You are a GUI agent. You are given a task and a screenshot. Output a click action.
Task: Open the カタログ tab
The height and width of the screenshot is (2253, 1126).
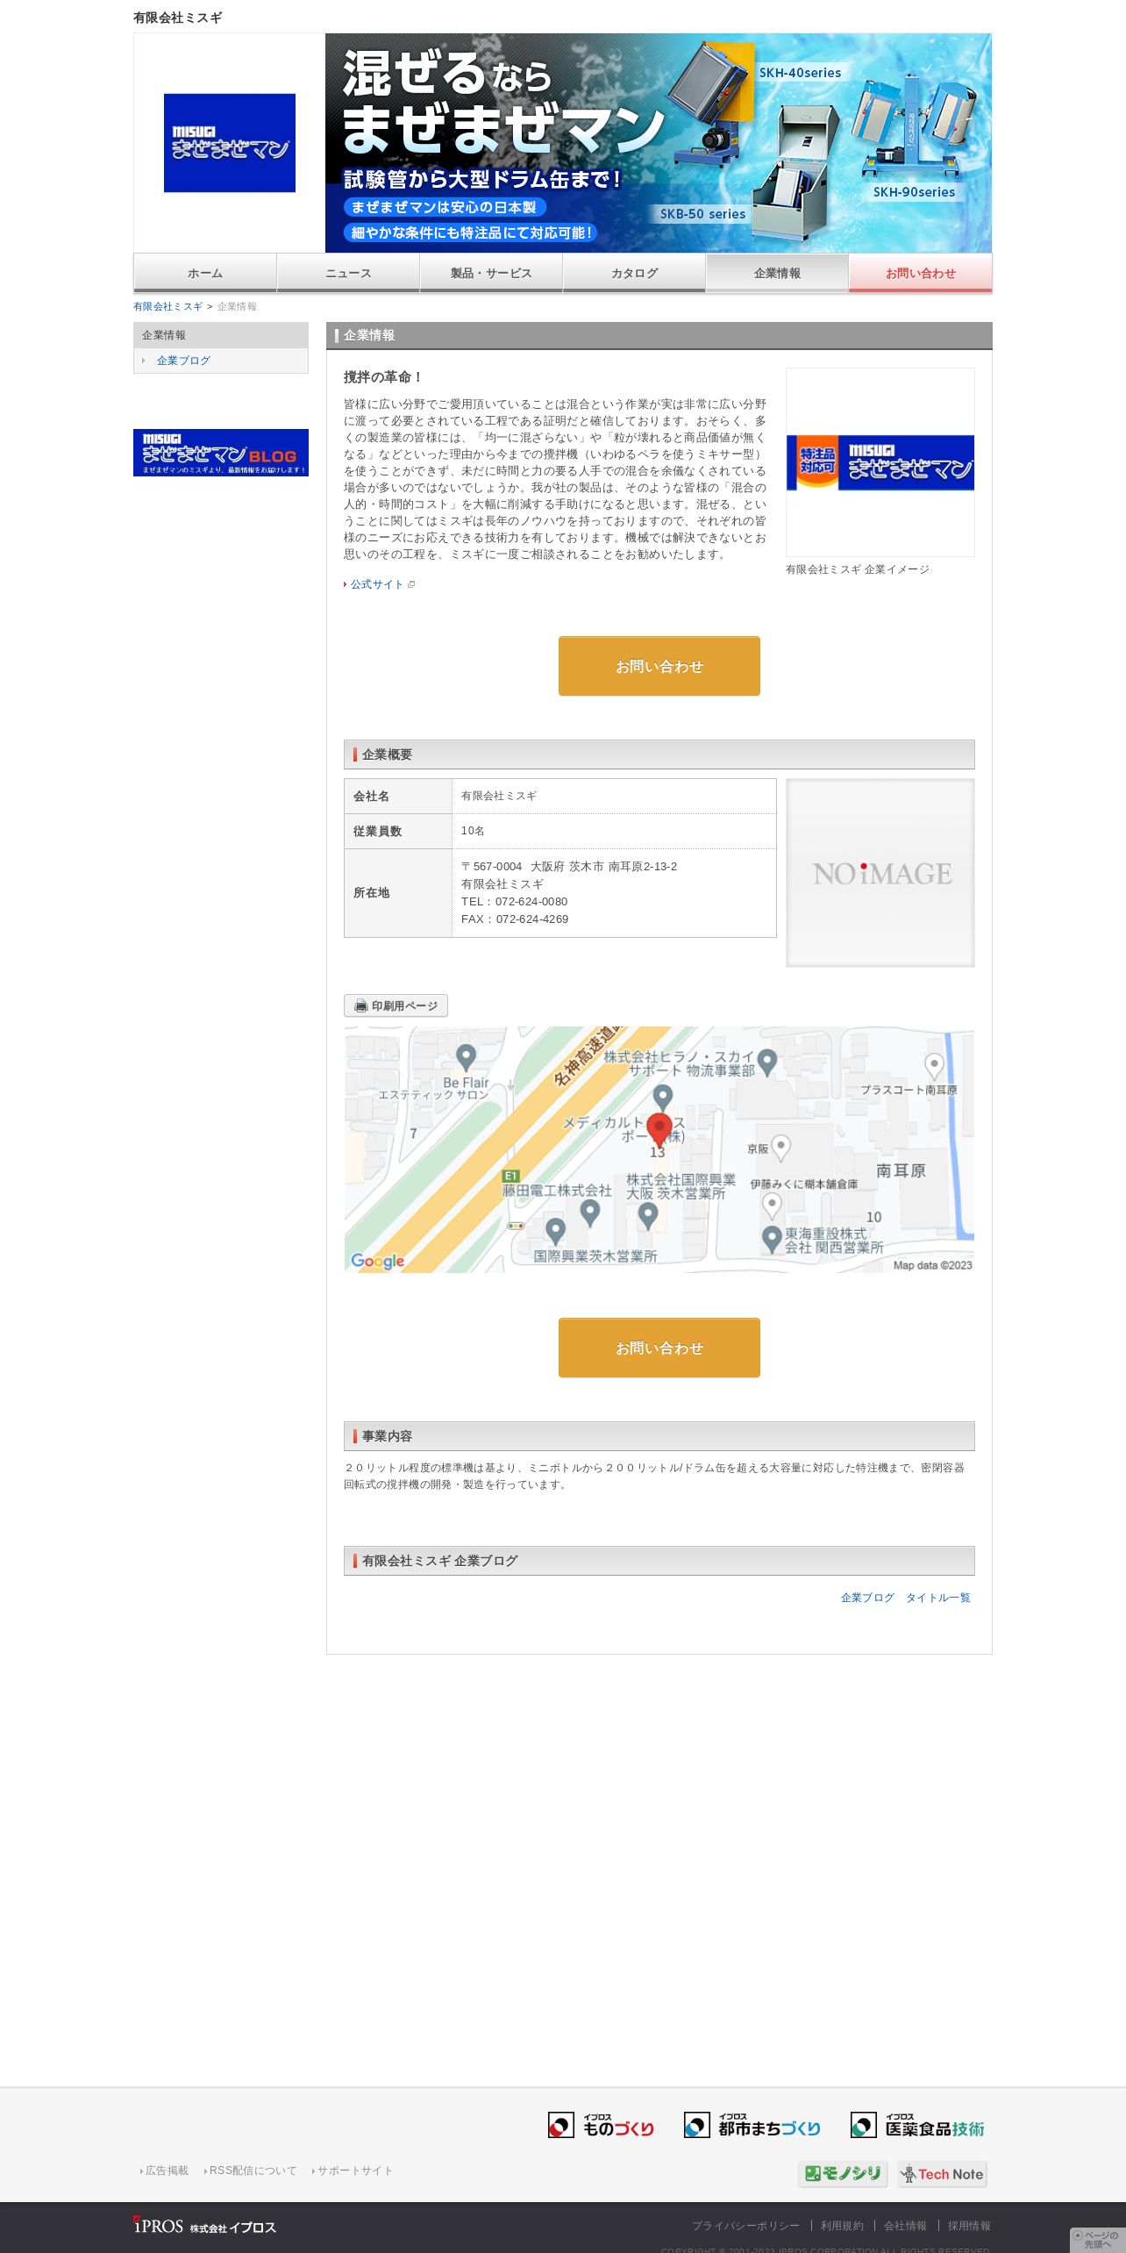pyautogui.click(x=634, y=273)
